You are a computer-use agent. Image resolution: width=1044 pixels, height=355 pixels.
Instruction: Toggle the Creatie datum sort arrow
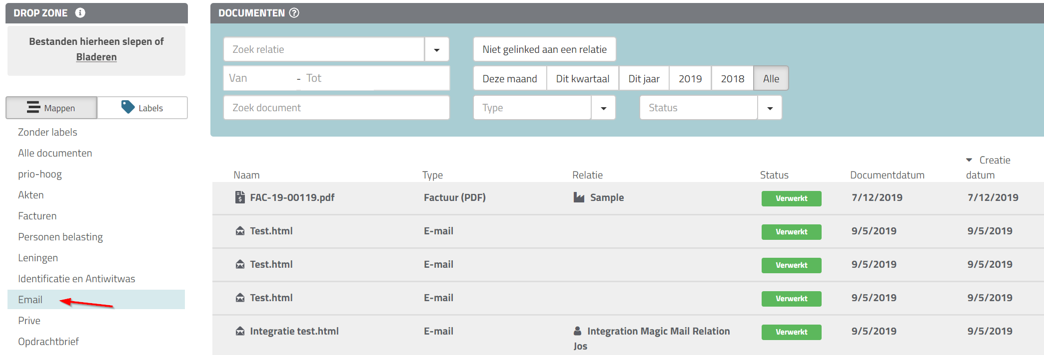pyautogui.click(x=969, y=160)
